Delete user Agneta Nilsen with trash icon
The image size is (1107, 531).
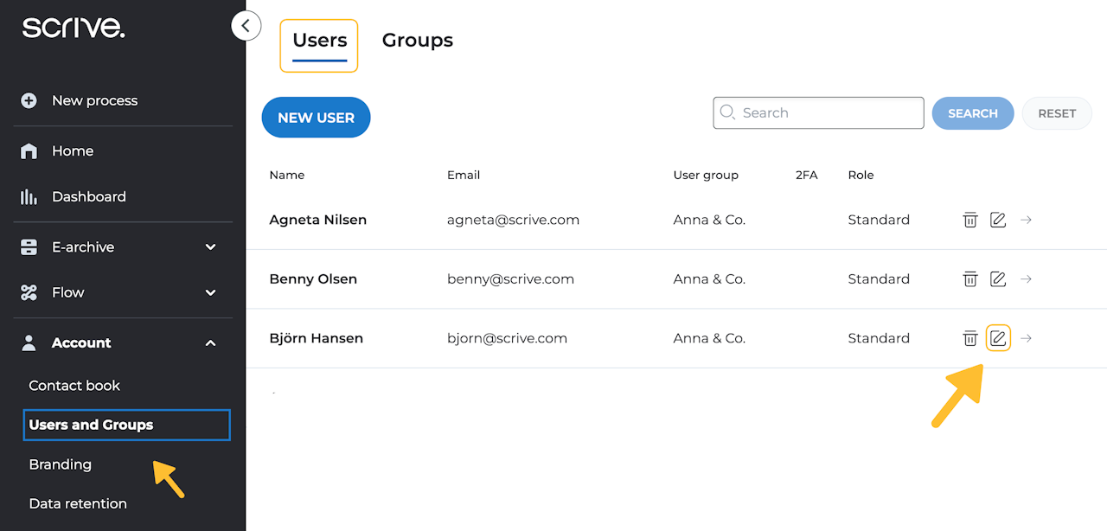(970, 221)
